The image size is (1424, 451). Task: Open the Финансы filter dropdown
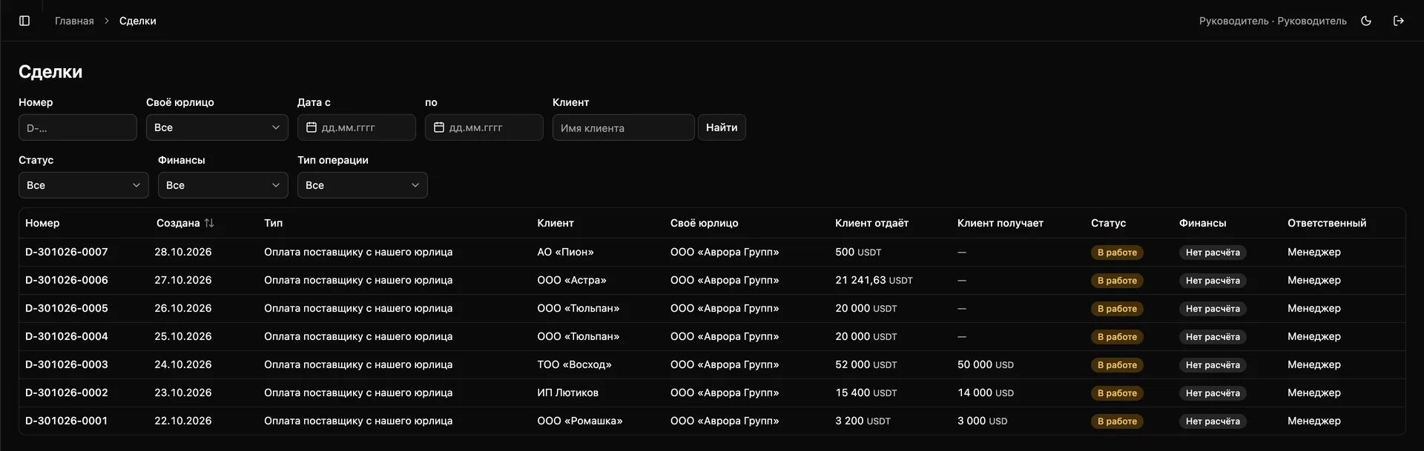point(223,185)
